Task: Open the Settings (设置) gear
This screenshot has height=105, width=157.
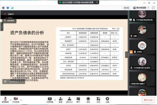Action: click(107, 100)
